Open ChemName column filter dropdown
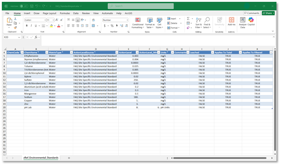The width and height of the screenshot is (281, 166). (x=47, y=52)
